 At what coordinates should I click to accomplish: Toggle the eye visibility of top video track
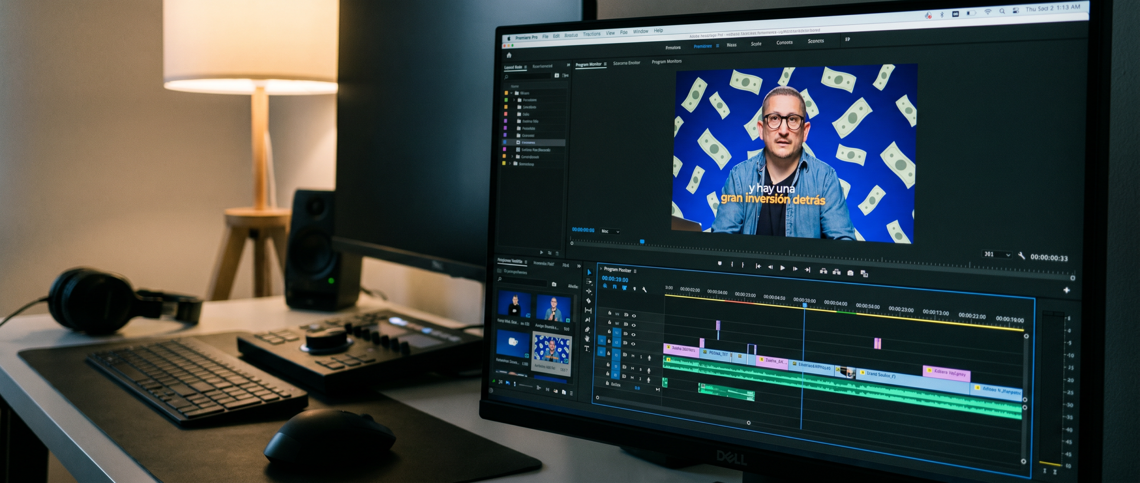[x=634, y=315]
